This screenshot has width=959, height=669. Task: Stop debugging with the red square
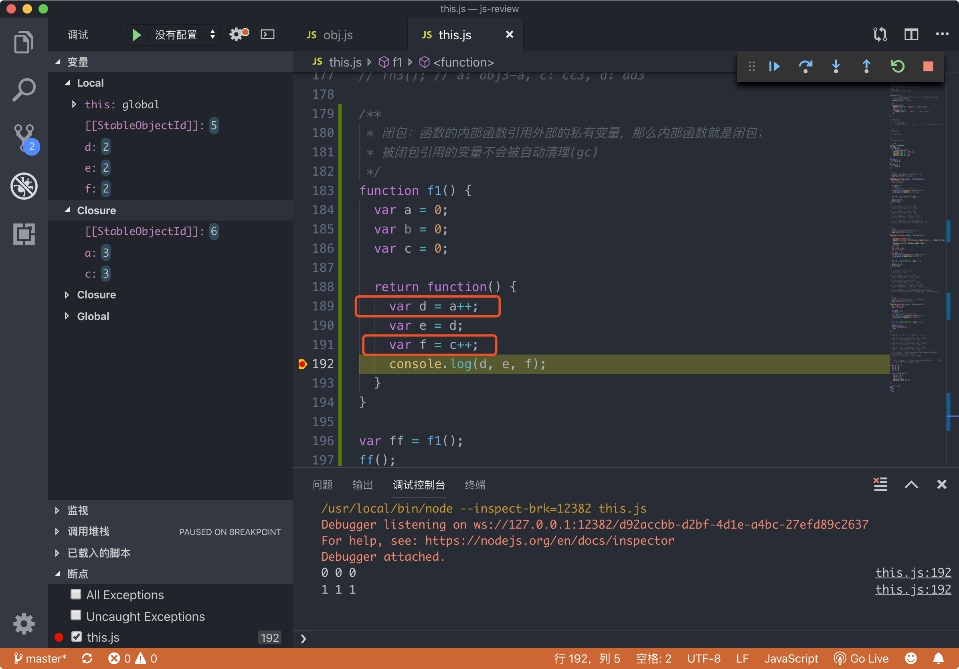(x=928, y=67)
